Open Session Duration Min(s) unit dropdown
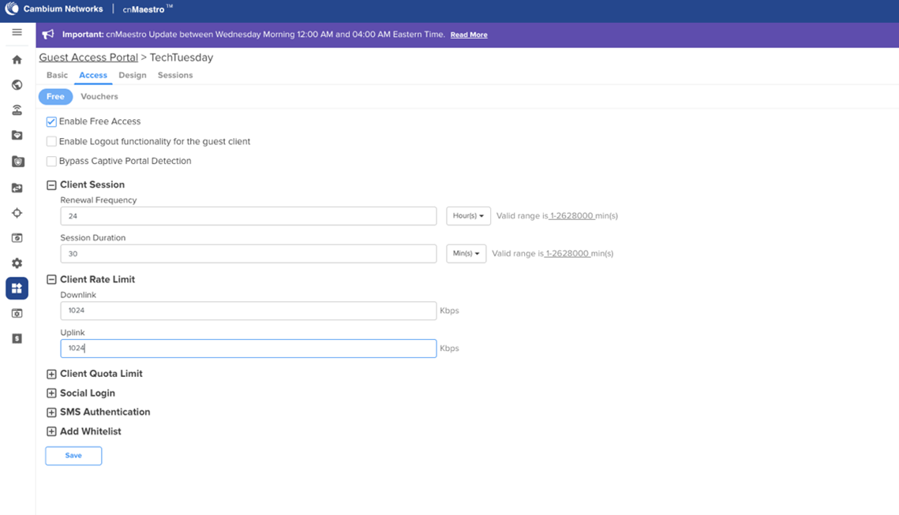 click(x=466, y=254)
